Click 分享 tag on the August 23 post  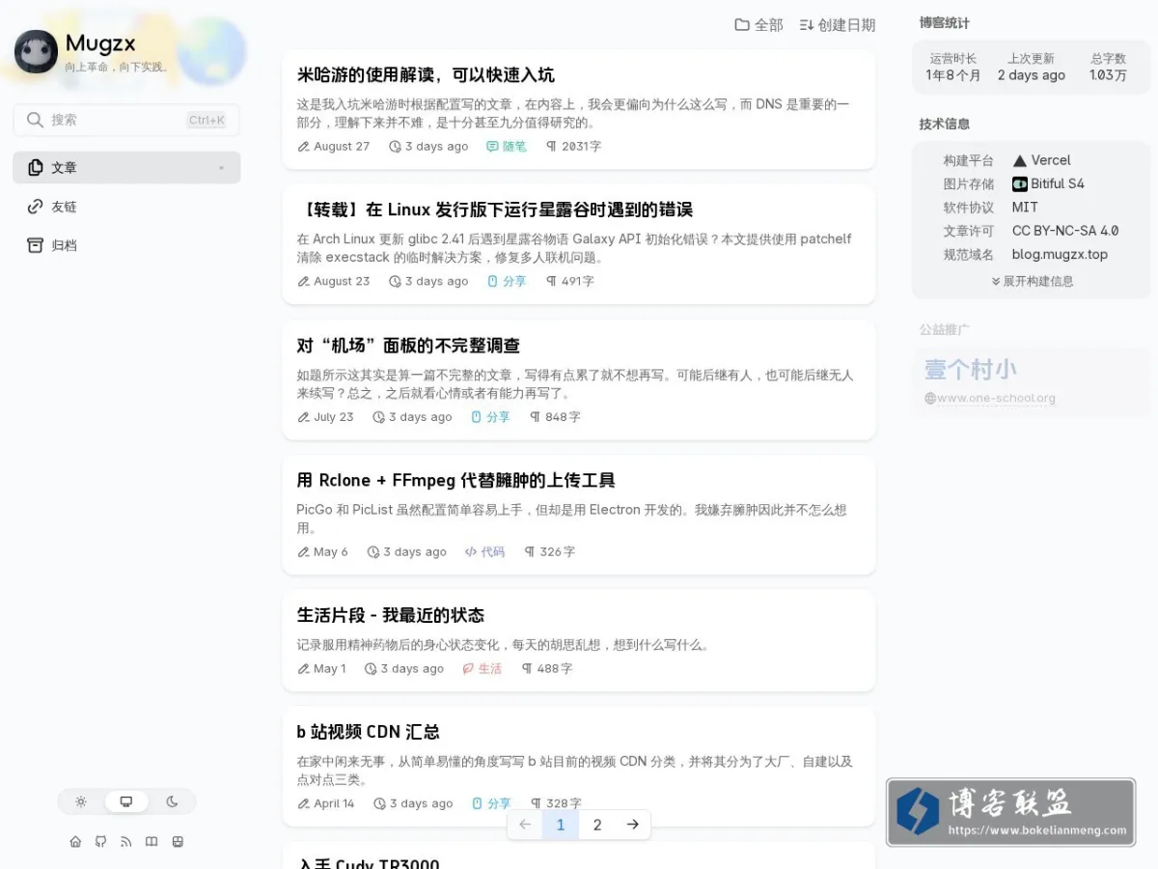click(x=506, y=282)
